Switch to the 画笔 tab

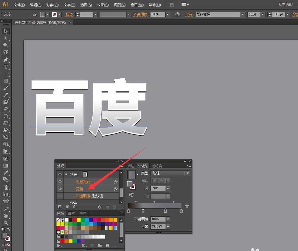click(x=72, y=213)
